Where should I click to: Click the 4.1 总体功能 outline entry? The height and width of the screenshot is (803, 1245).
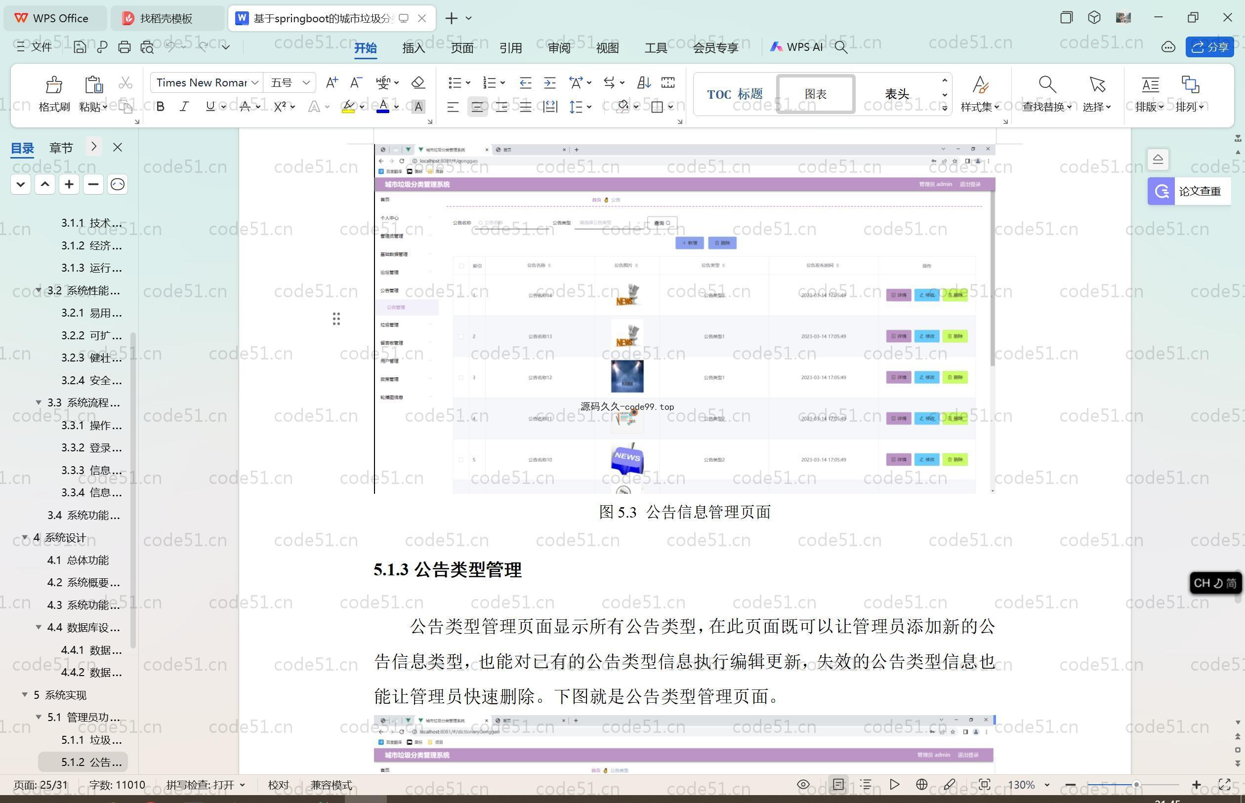tap(78, 560)
